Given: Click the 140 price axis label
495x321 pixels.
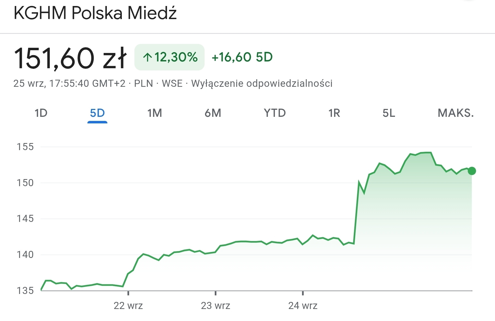Looking at the screenshot, I should pyautogui.click(x=25, y=255).
